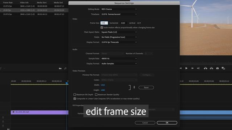This screenshot has height=130, width=232.
Task: Click the Export Frame camera icon
Action: point(217,68)
